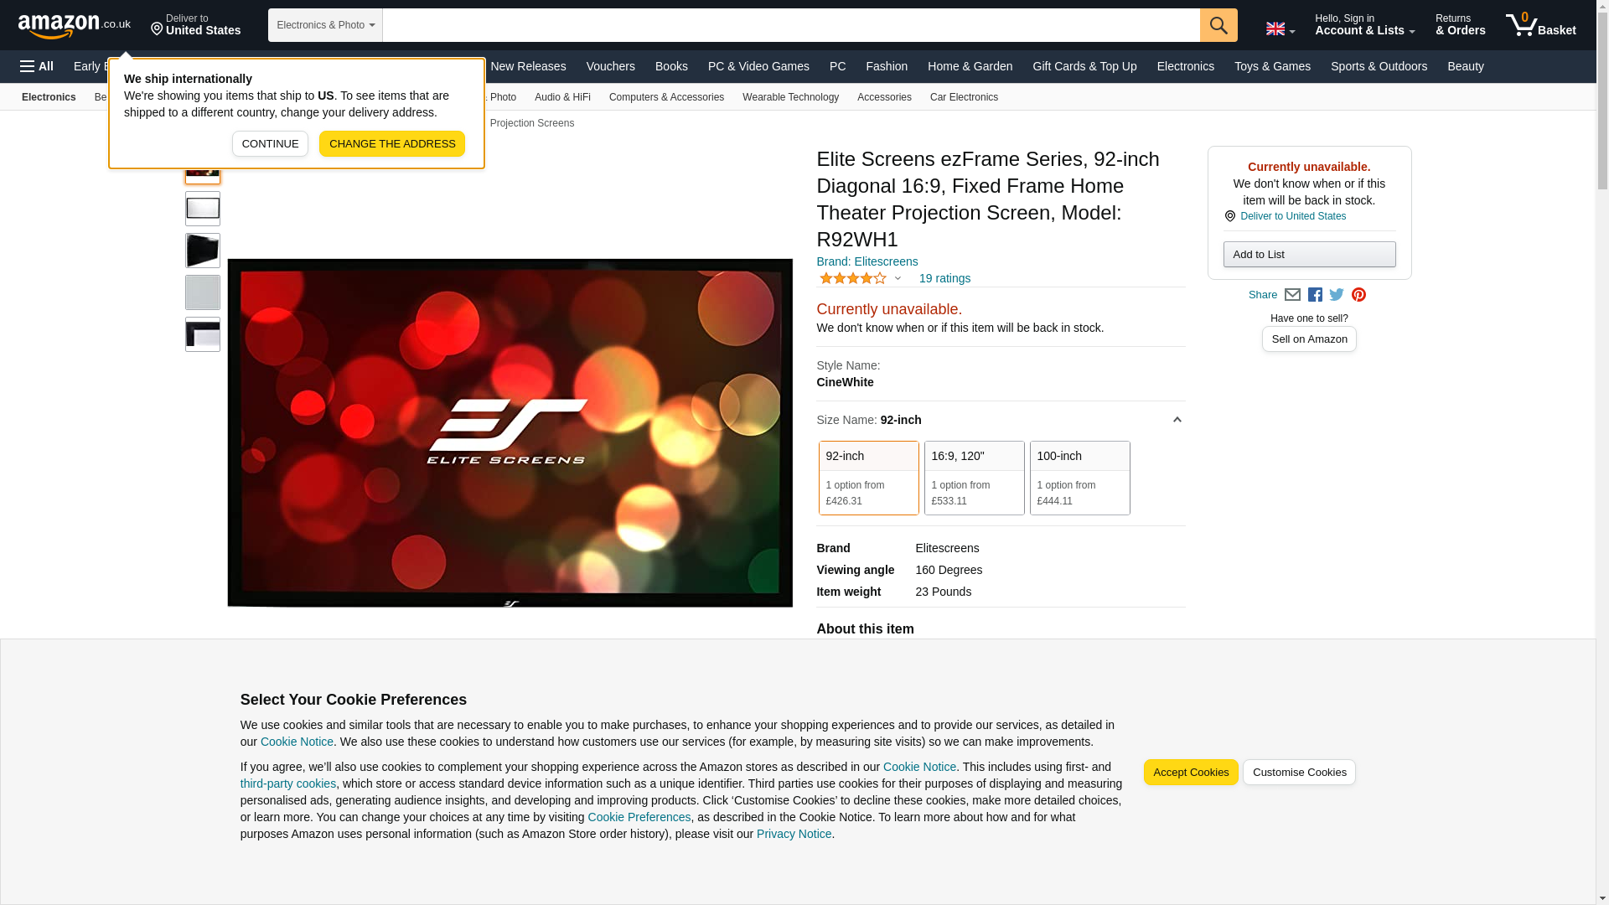Screen dimensions: 1609x905
Task: Open the Amazon.co.uk logo home link
Action: click(x=75, y=26)
